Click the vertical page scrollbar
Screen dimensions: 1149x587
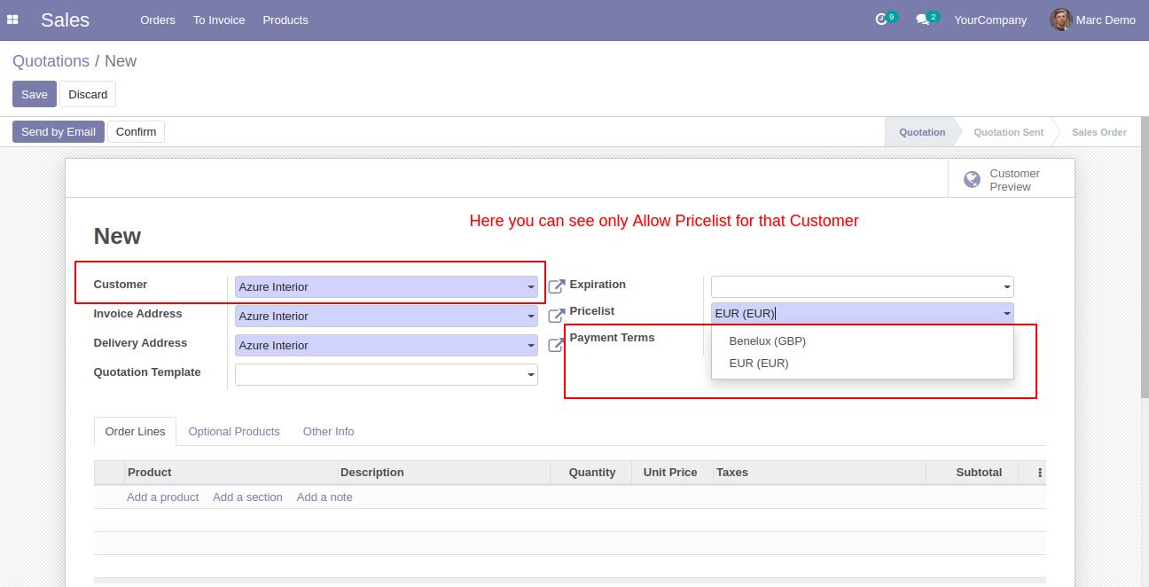click(1145, 257)
